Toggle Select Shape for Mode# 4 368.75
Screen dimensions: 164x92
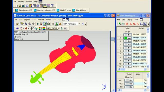tap(128, 44)
